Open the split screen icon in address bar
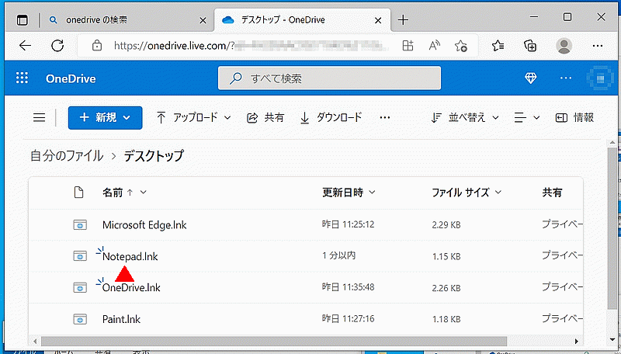This screenshot has width=621, height=354. point(408,46)
